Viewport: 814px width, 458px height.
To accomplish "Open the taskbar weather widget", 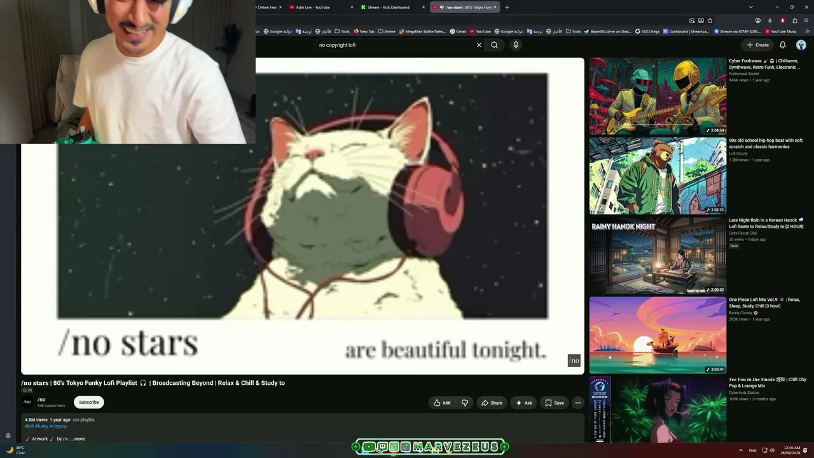I will coord(15,450).
